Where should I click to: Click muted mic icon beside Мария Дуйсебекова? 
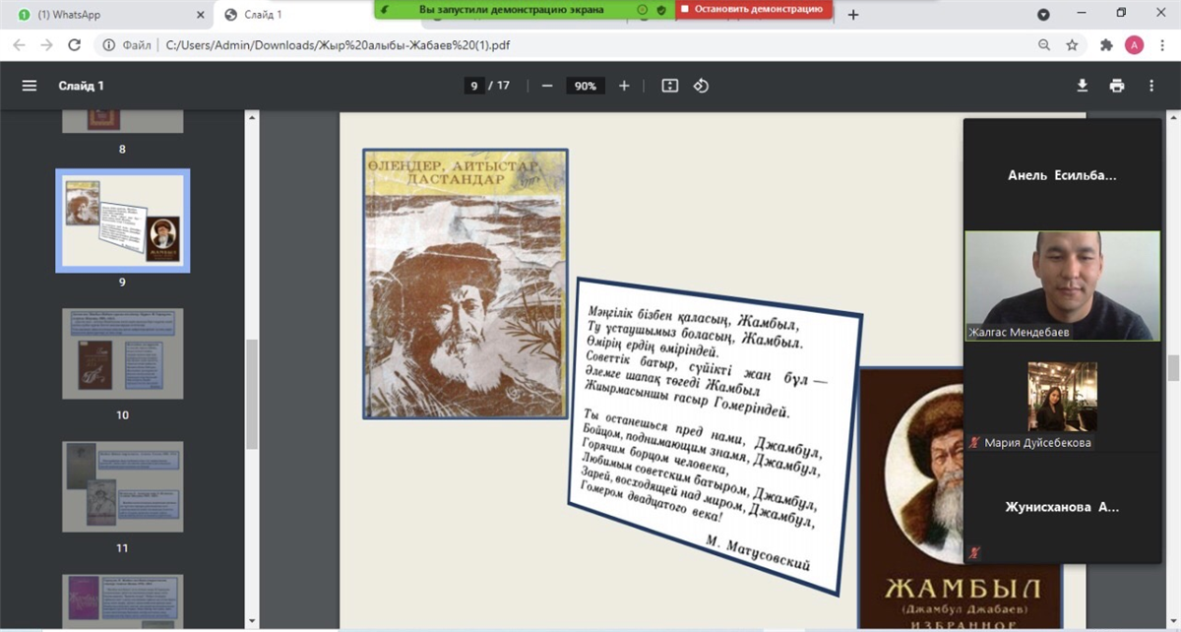975,443
